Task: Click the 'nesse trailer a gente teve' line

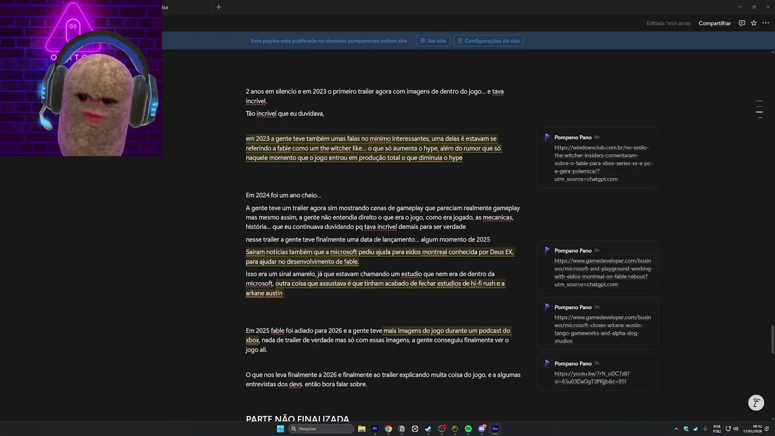Action: click(x=368, y=239)
